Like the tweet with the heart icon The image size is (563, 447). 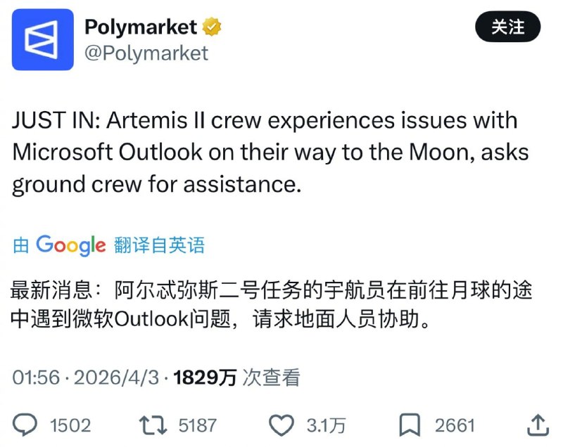point(282,425)
